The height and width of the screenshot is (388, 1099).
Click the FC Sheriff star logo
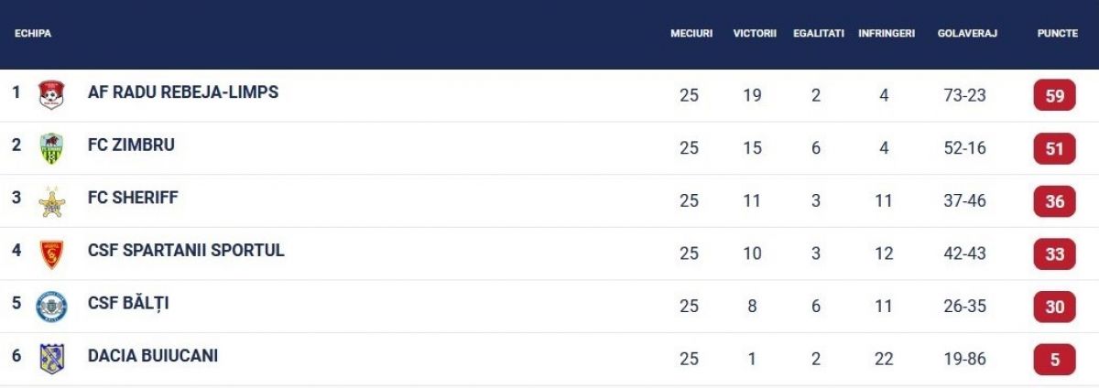tap(51, 201)
